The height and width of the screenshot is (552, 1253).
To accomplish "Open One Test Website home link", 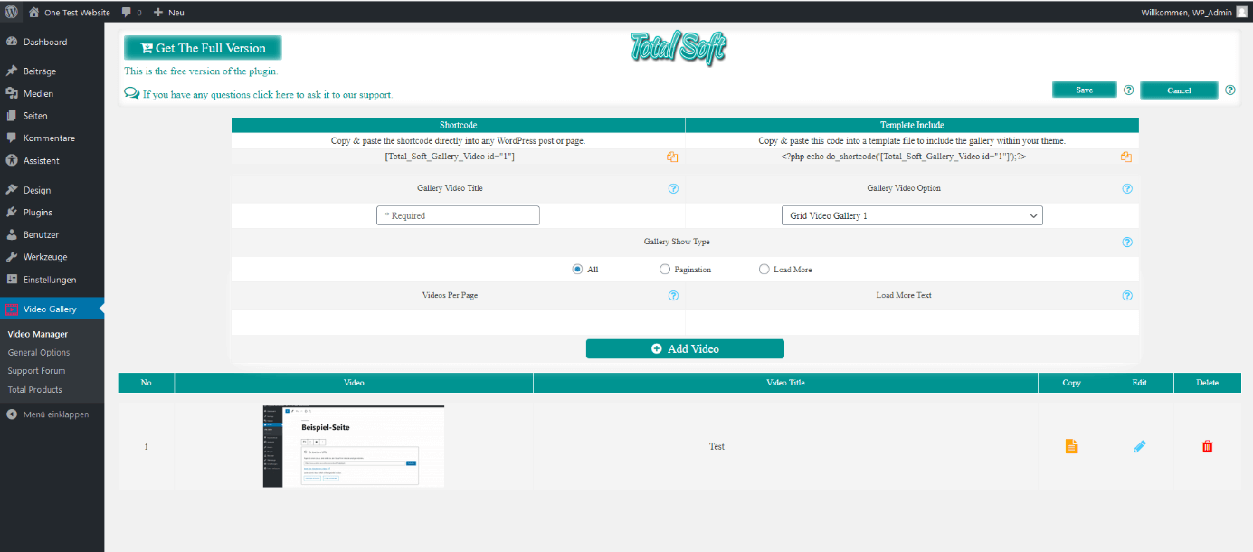I will click(70, 13).
